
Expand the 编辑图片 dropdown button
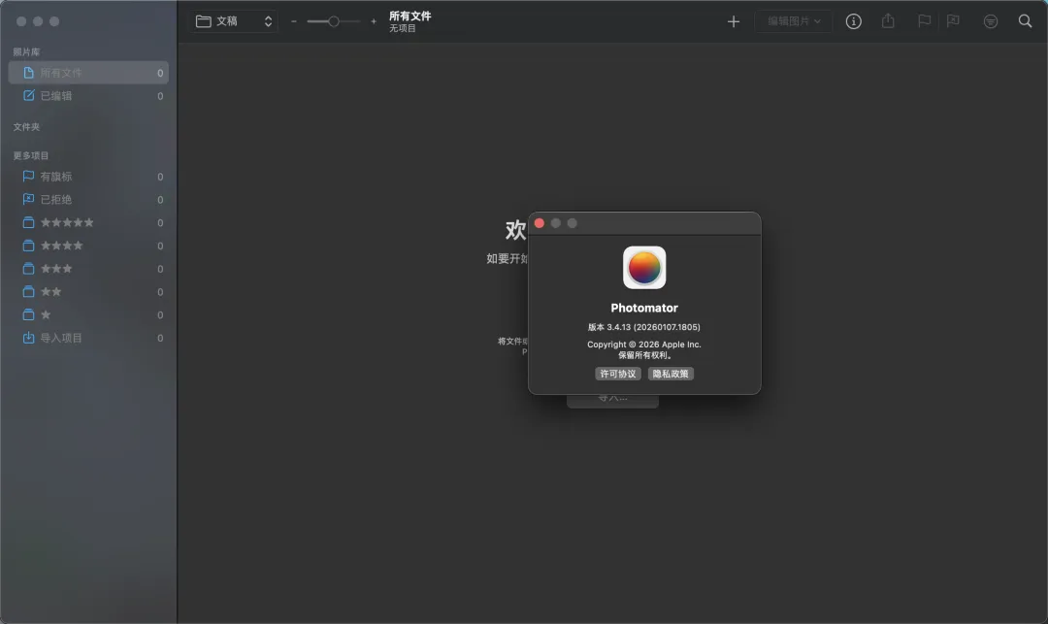point(794,21)
